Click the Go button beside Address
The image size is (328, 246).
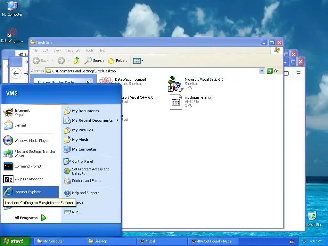(x=273, y=71)
